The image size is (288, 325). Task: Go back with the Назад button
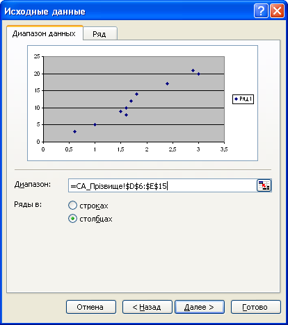pos(147,307)
